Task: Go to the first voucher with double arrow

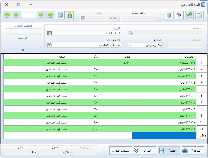Action: click(51, 15)
